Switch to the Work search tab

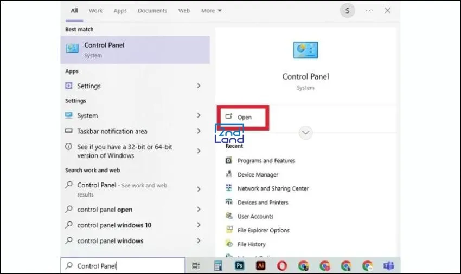point(95,11)
